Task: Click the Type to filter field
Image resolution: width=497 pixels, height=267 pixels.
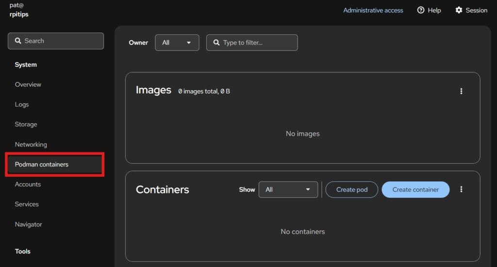Action: point(252,43)
